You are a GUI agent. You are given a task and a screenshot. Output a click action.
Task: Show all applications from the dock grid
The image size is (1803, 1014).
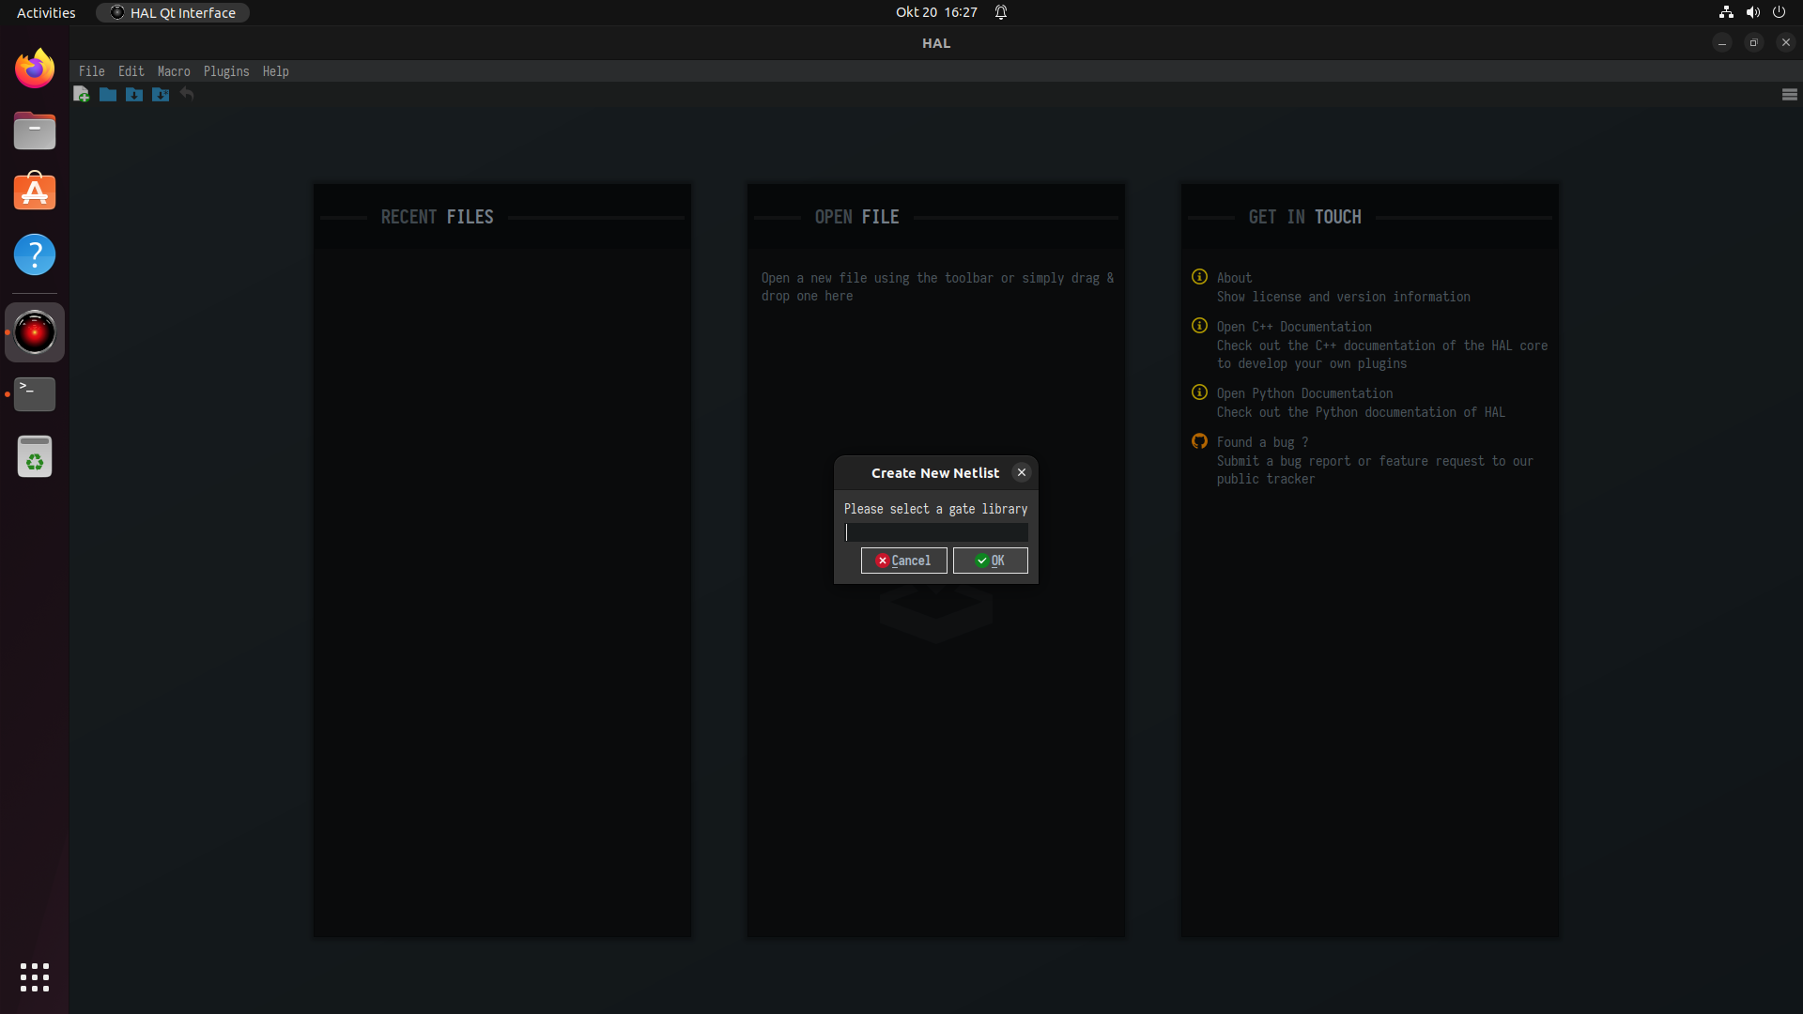[x=34, y=977]
